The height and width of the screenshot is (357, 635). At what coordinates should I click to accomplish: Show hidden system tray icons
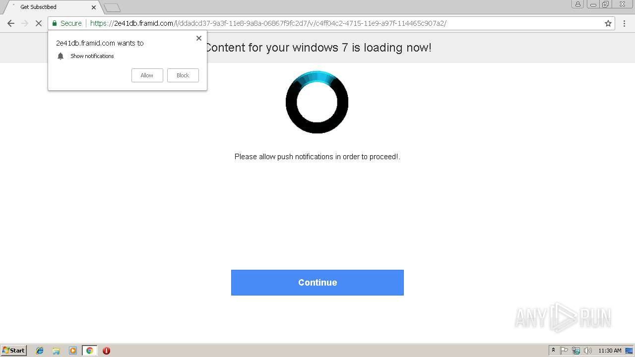click(x=553, y=351)
